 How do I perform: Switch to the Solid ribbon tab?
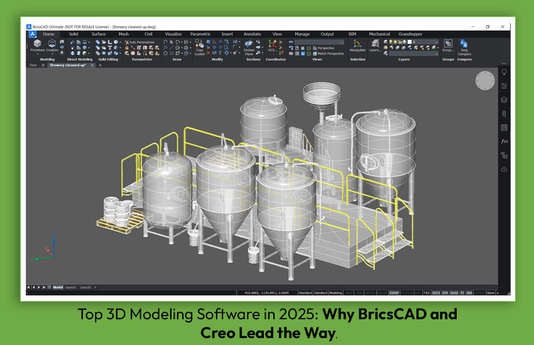74,34
